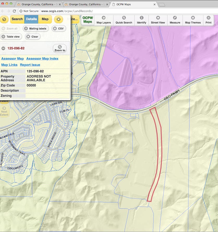Open Table view of results
The width and height of the screenshot is (218, 232).
11,37
